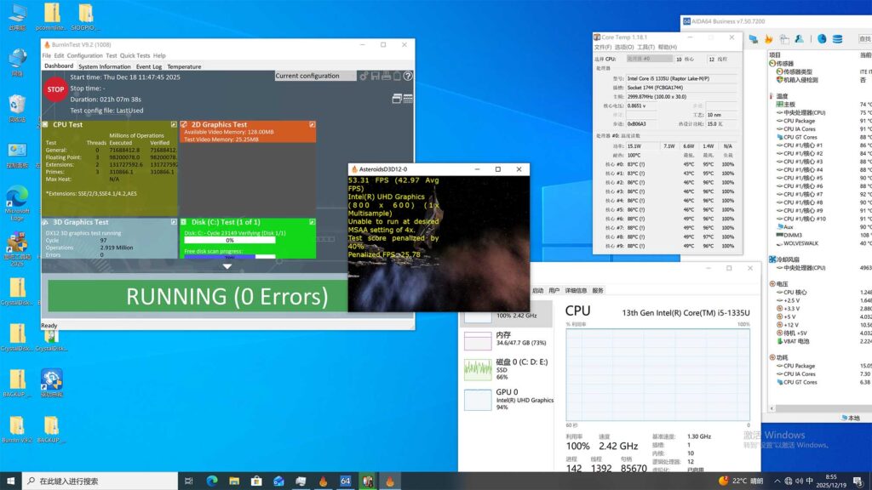The image size is (872, 490).
Task: Expand the 2D Graphics Test pop-out icon
Action: point(312,125)
